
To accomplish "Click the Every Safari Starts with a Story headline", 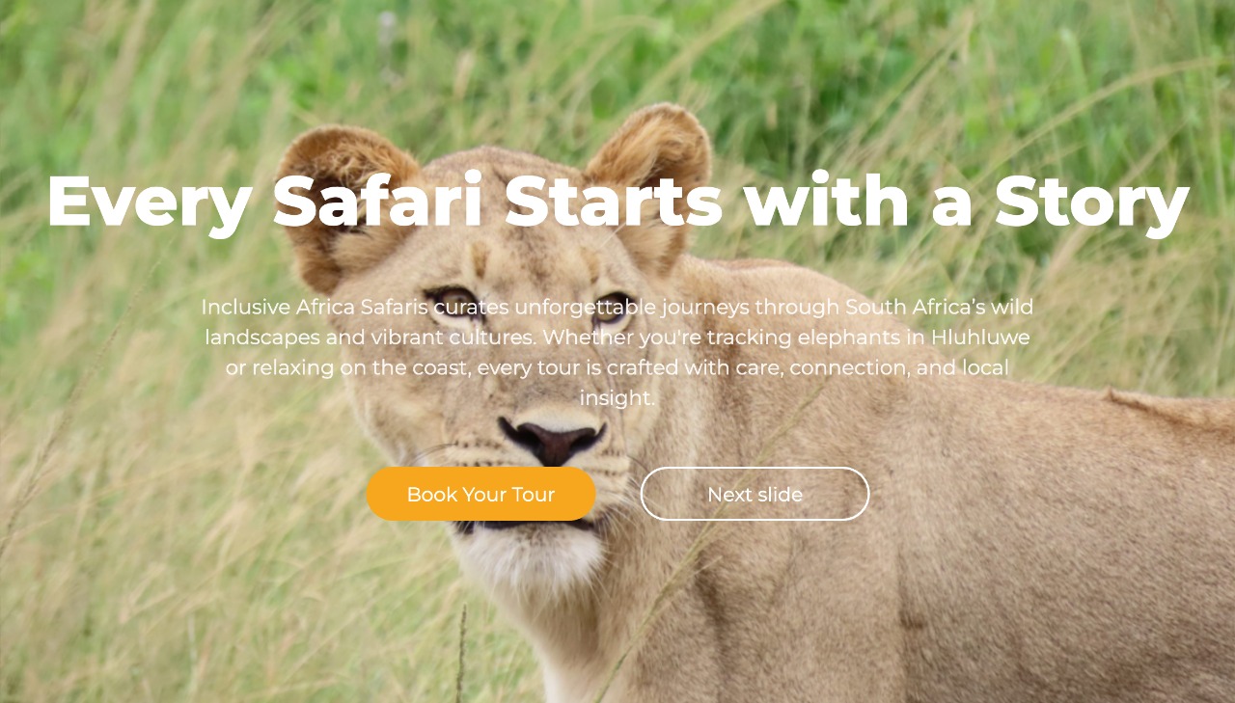I will (617, 202).
